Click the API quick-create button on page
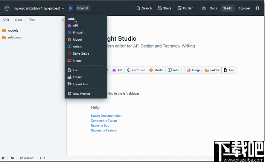 click(117, 70)
